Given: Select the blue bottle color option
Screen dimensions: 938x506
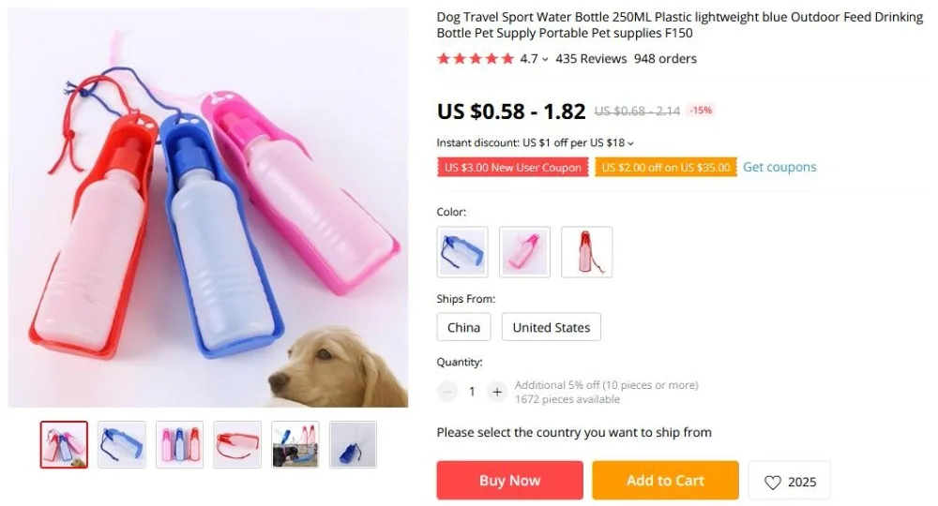Looking at the screenshot, I should point(462,251).
